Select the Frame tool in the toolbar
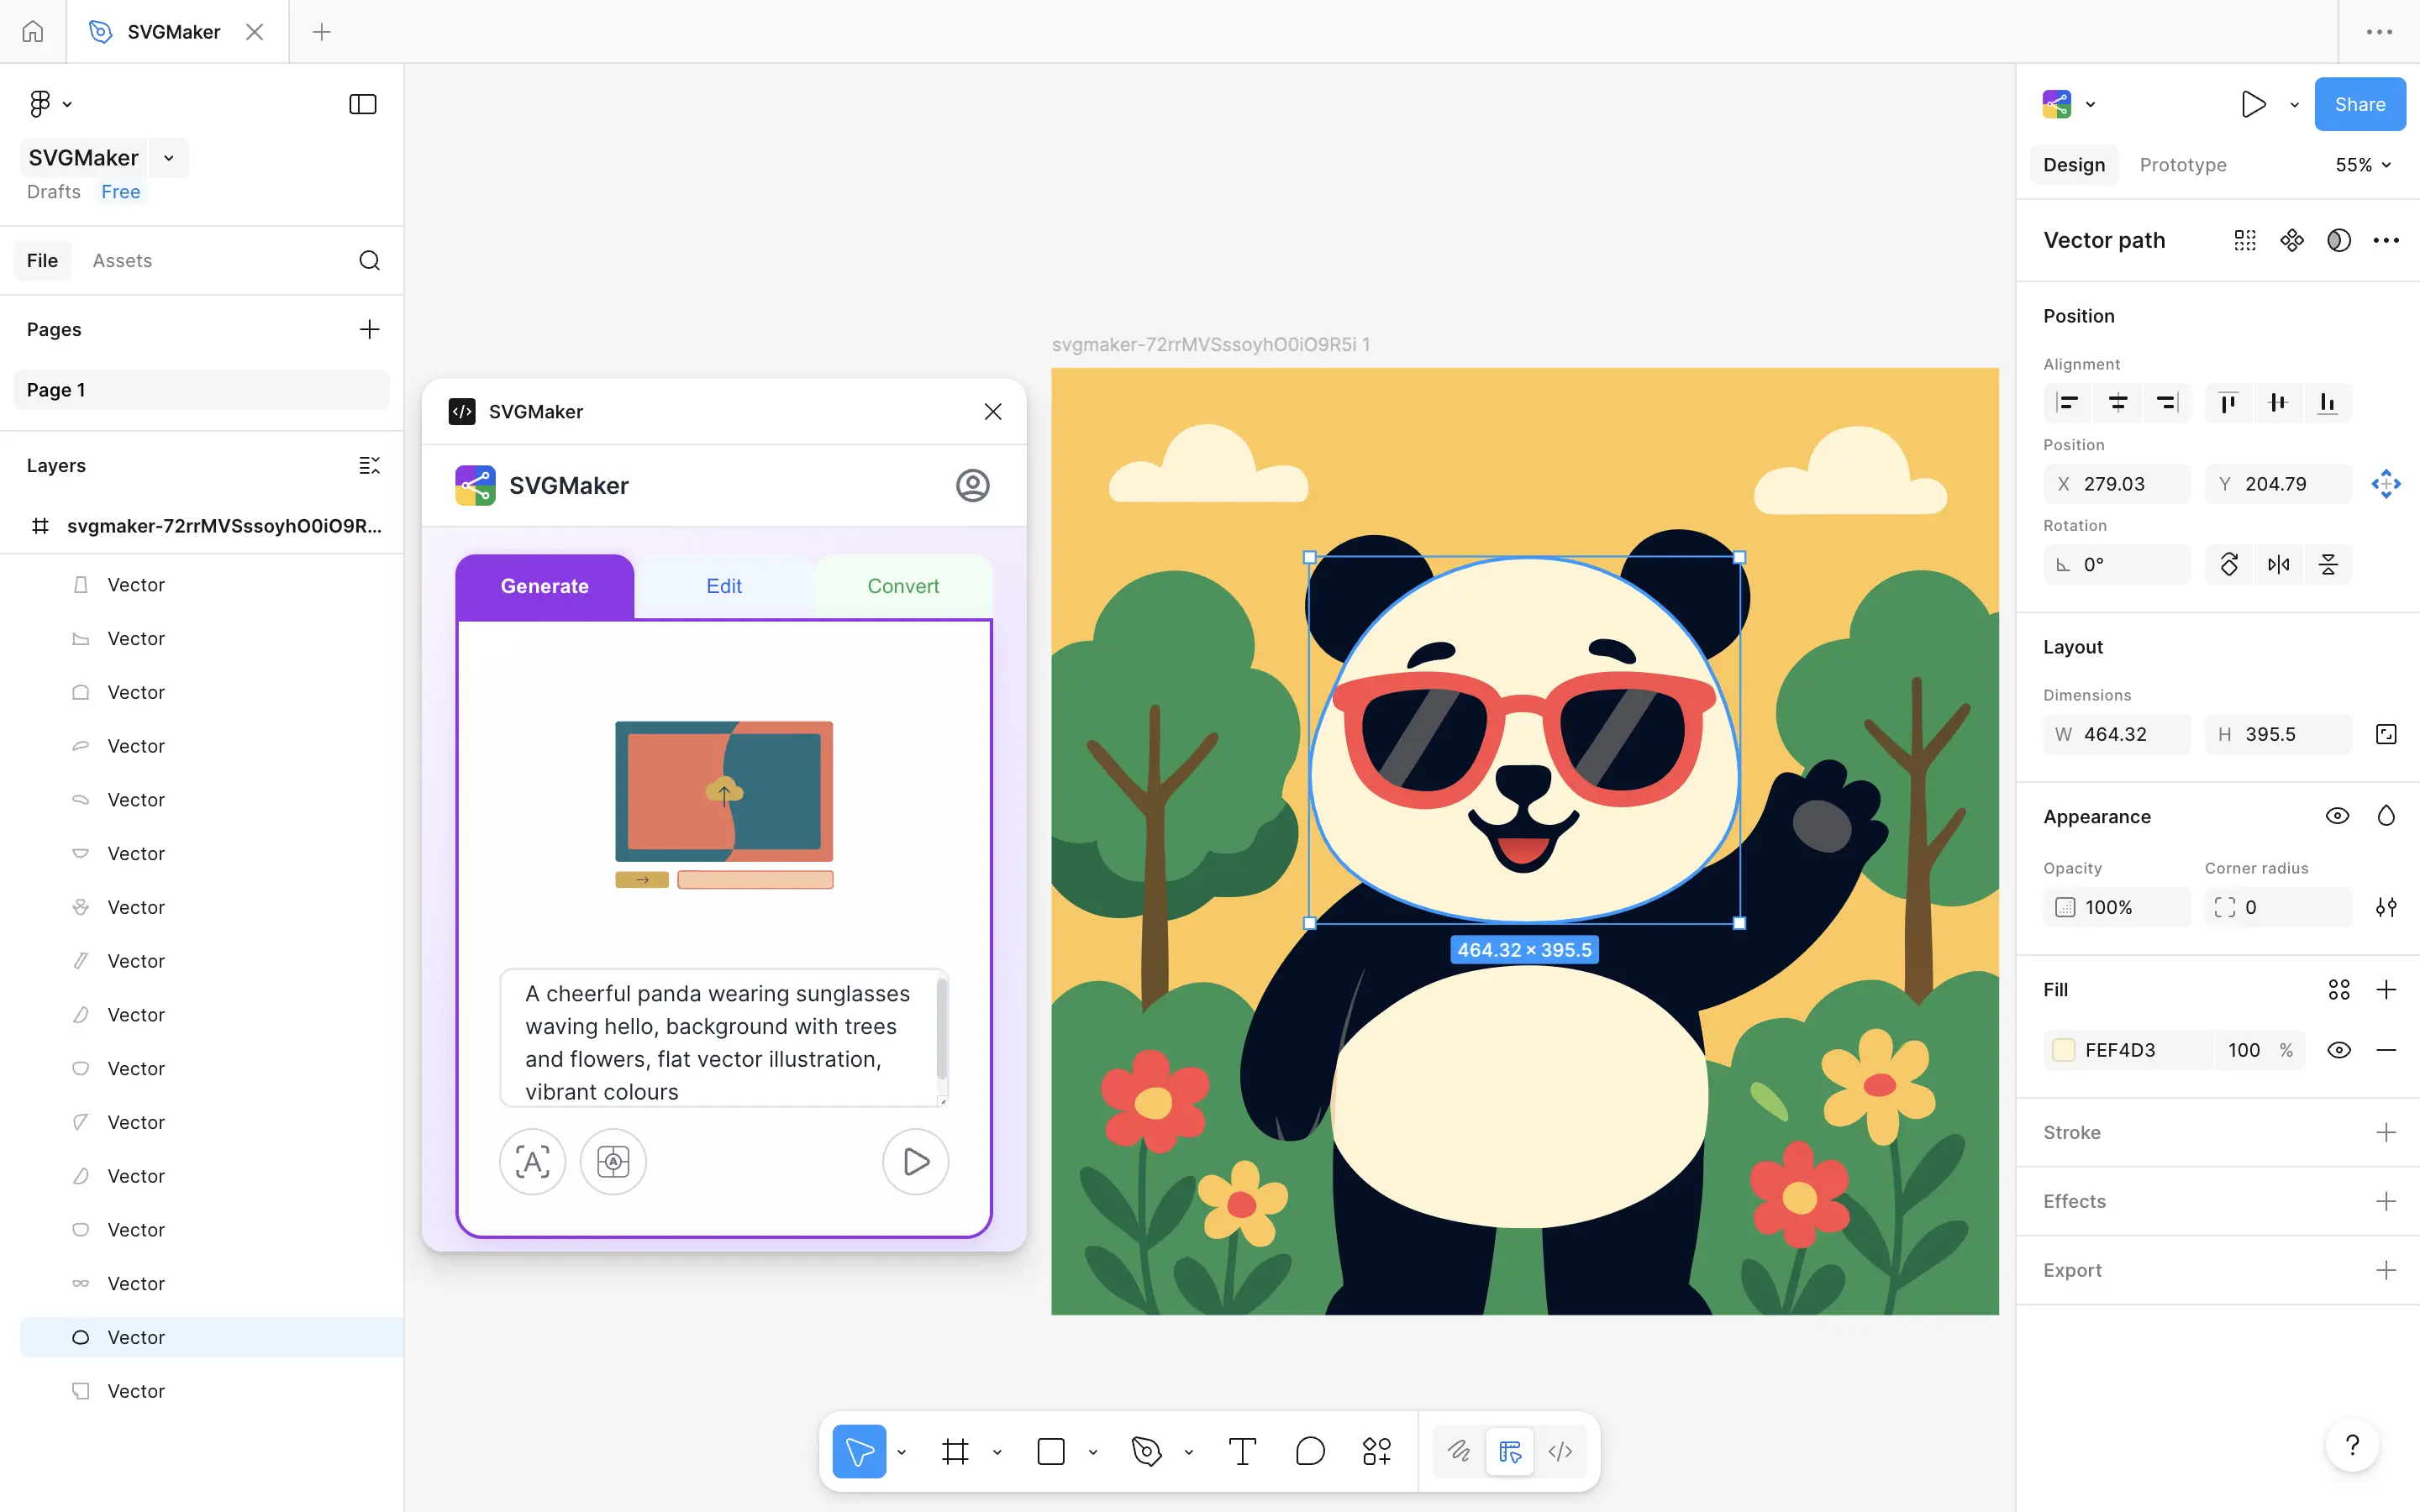Viewport: 2420px width, 1512px height. coord(955,1451)
